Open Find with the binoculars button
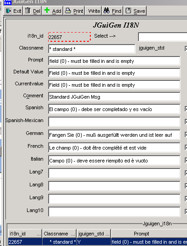Viewport: 187px width, 246px height. [113, 11]
